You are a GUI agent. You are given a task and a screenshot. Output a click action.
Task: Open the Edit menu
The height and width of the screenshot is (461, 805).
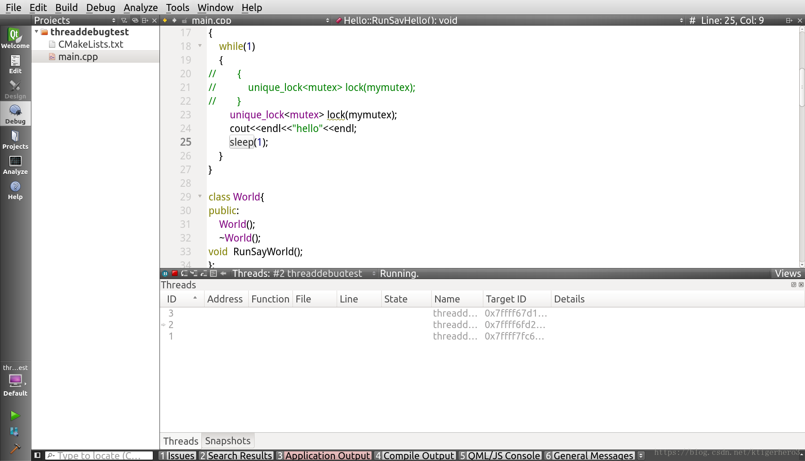point(38,8)
